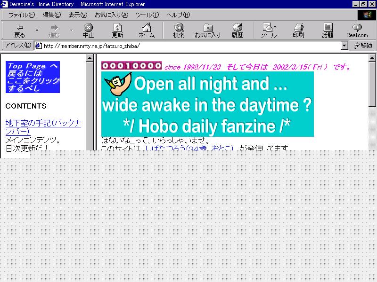This screenshot has height=282, width=377.
Task: Open the address bar dropdown arrow
Action: point(344,46)
